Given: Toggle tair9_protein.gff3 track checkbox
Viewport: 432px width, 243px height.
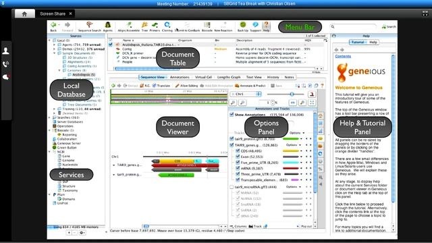Looking at the screenshot, I should tap(232, 139).
